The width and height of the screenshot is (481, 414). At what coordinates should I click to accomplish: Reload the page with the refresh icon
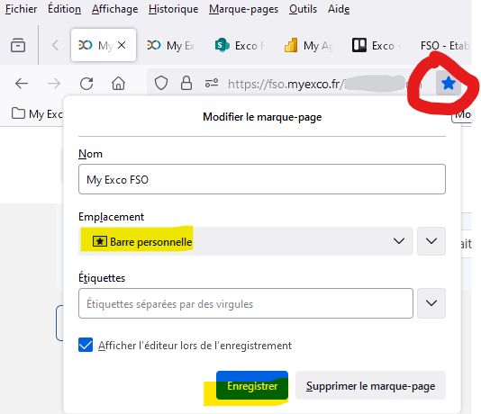[x=86, y=84]
